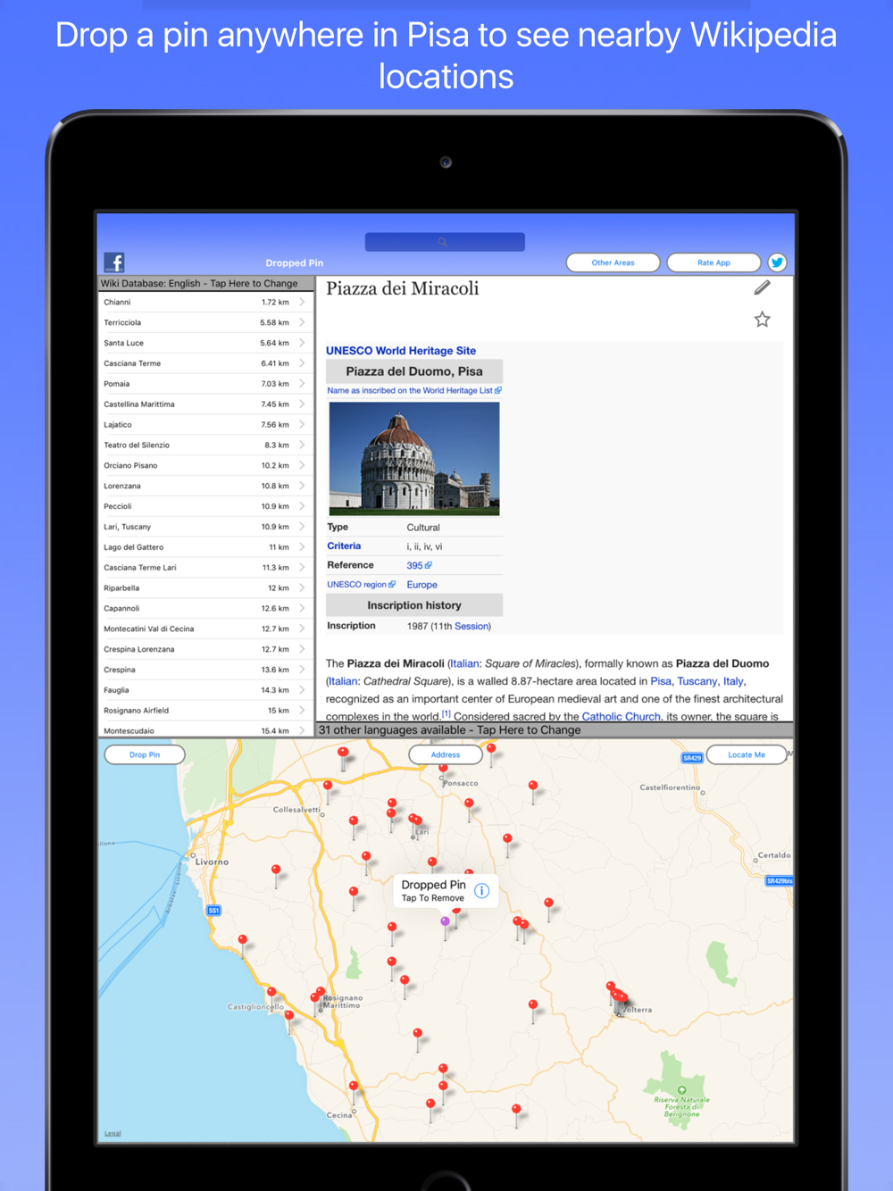This screenshot has height=1191, width=893.
Task: Click the Locate Me button
Action: 747,754
